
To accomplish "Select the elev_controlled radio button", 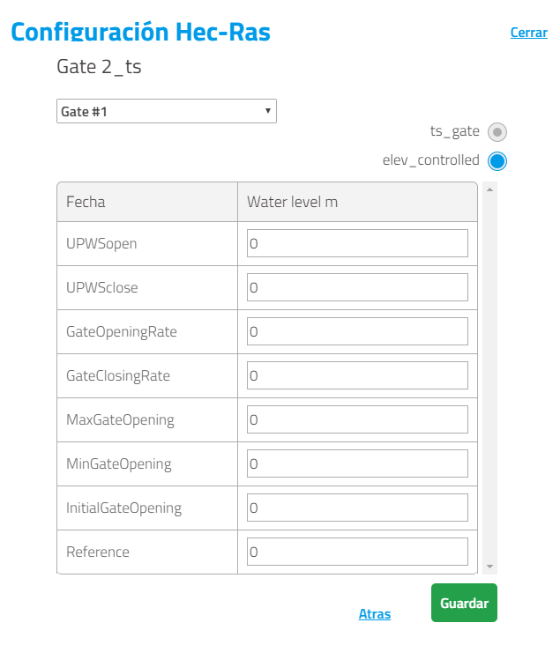I will point(497,161).
